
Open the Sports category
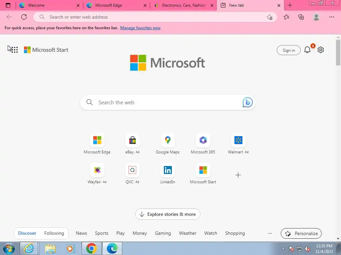(102, 233)
